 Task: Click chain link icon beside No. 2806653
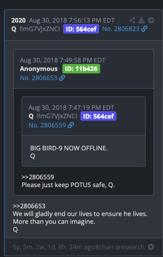coord(62,78)
